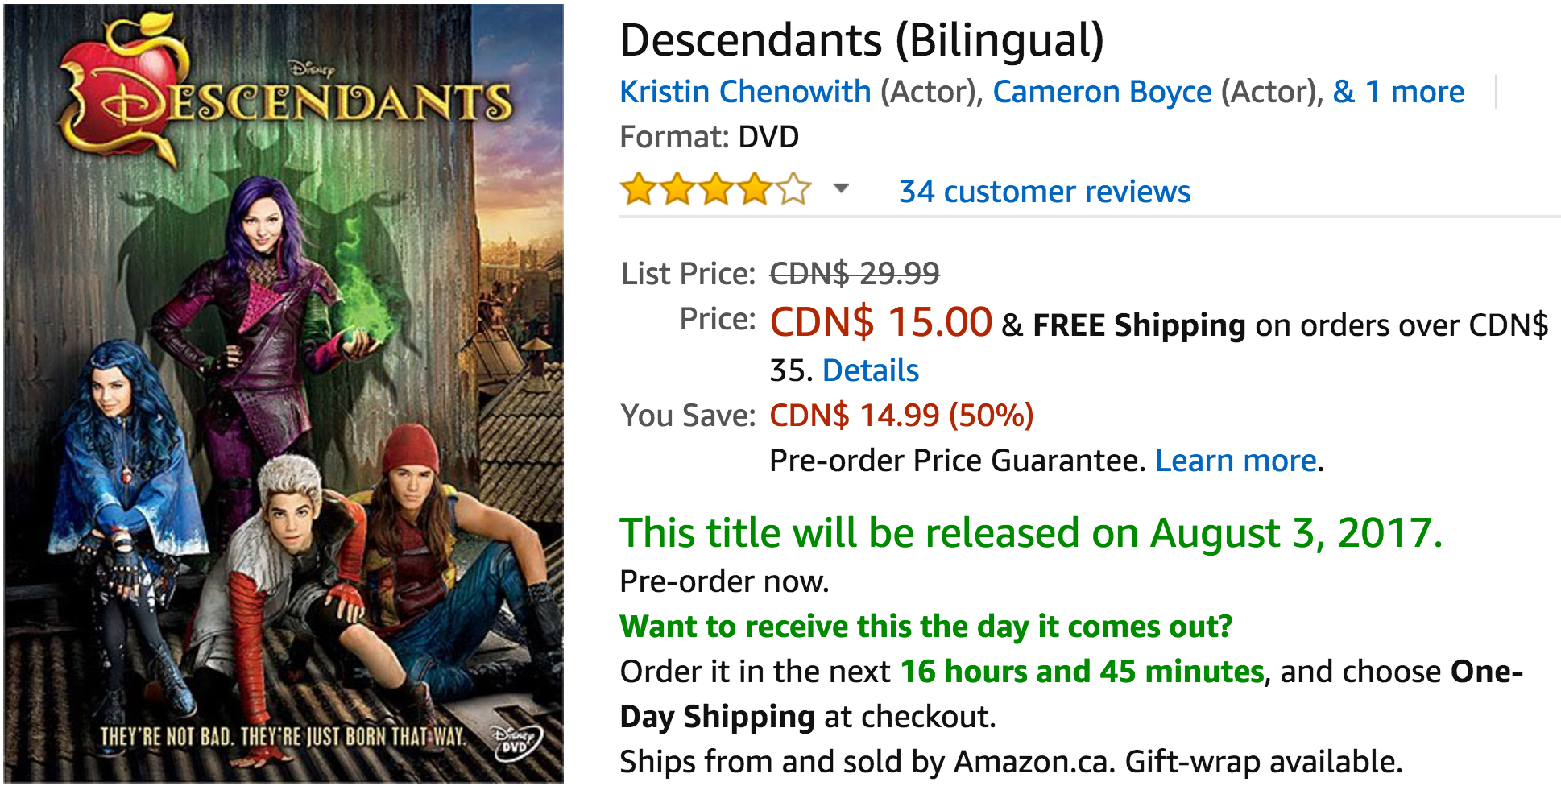Click the August 3, 2017 release notice
Viewport: 1561px width, 786px height.
tap(1030, 533)
